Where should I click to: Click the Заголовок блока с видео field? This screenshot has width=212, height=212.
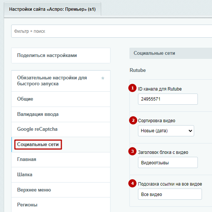point(168,162)
